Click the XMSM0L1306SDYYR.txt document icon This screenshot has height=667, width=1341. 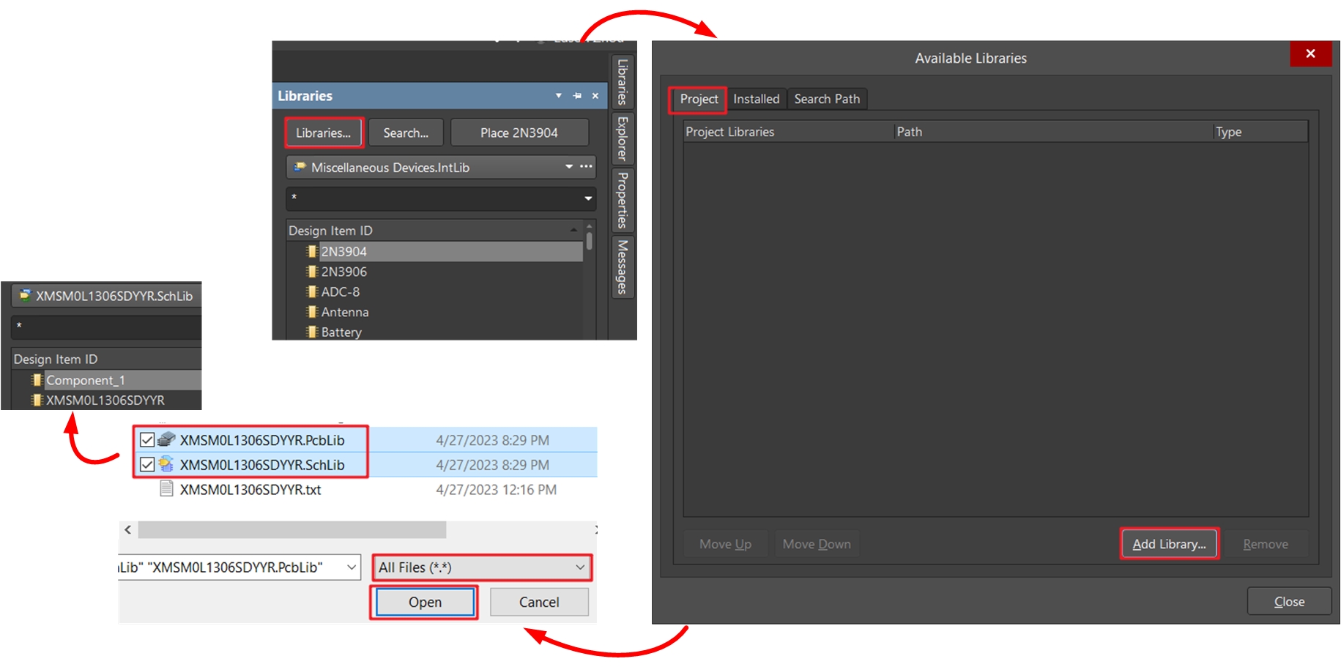[167, 489]
